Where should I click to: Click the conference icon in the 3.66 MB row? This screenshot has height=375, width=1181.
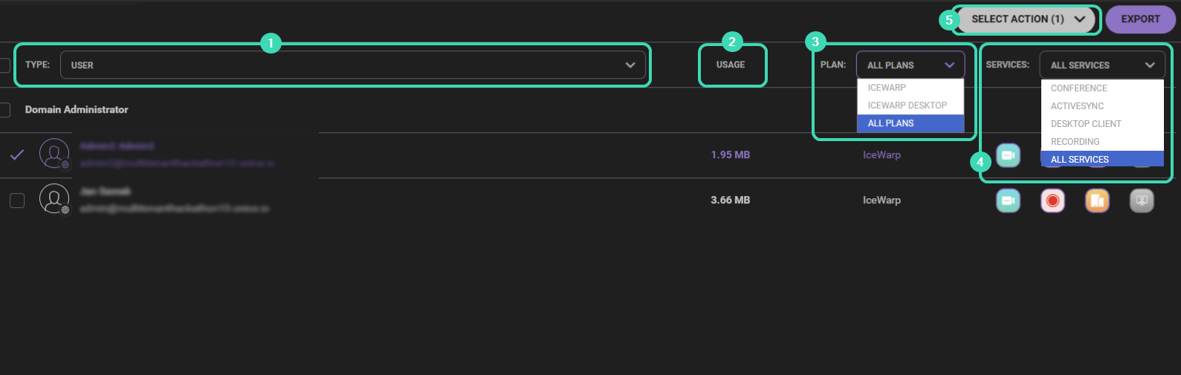coord(1008,200)
